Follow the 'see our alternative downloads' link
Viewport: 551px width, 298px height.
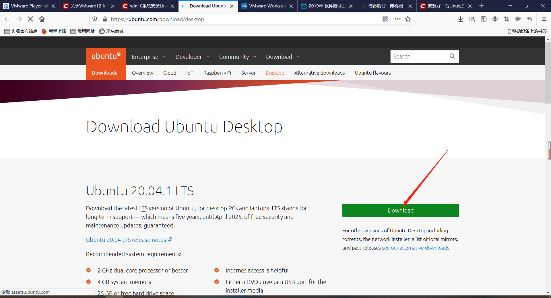[416, 248]
